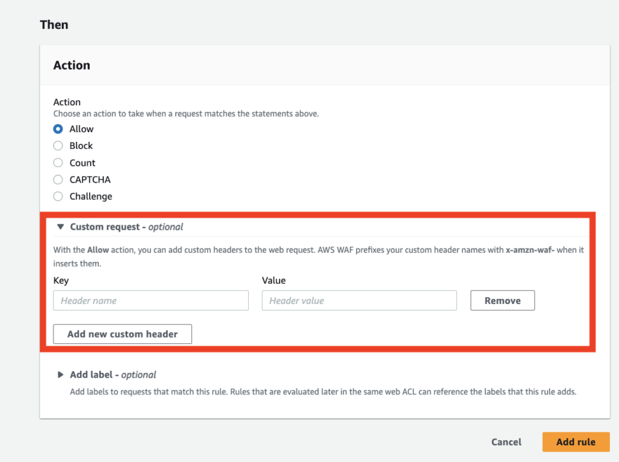
Task: Remove the custom header row
Action: [502, 300]
